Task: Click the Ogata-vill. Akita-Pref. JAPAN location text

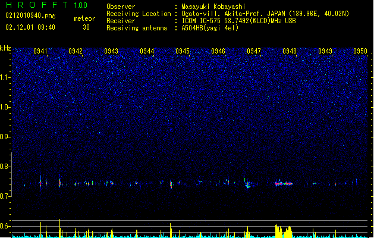Action: 265,14
